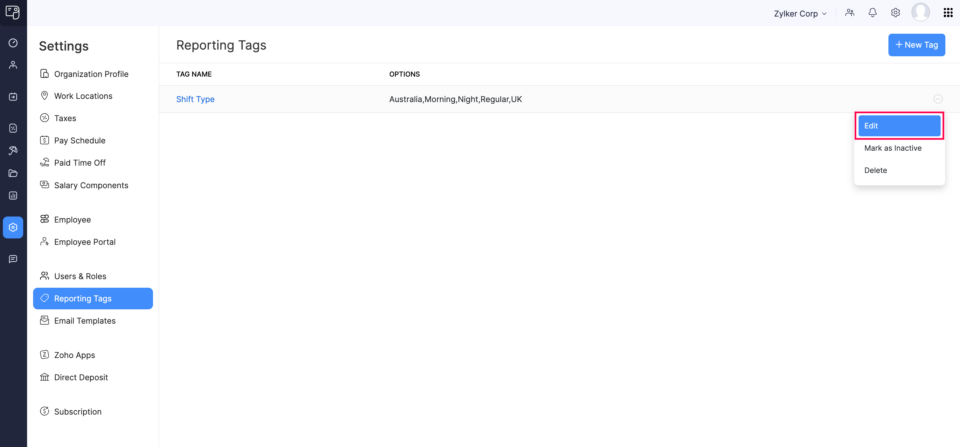Screen dimensions: 960x447
Task: Choose Delete from the context menu
Action: (x=899, y=170)
